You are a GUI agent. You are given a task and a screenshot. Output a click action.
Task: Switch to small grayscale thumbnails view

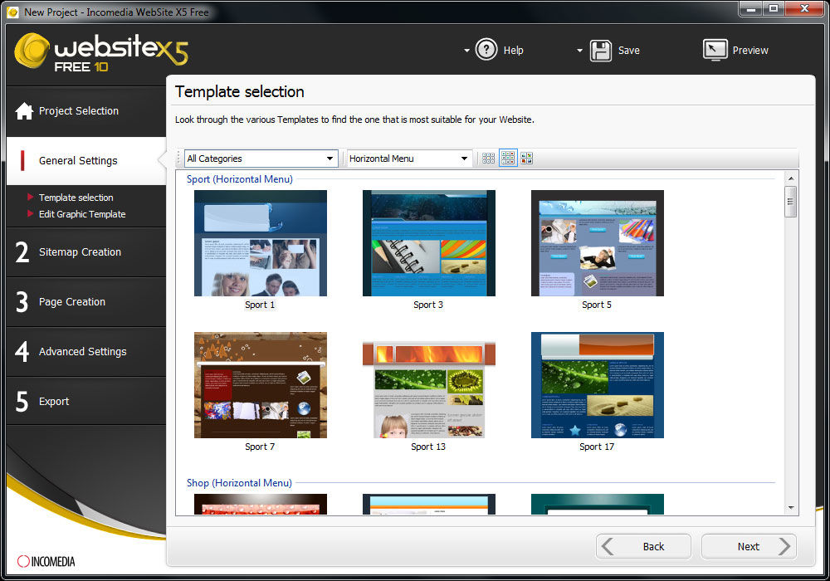pyautogui.click(x=489, y=159)
